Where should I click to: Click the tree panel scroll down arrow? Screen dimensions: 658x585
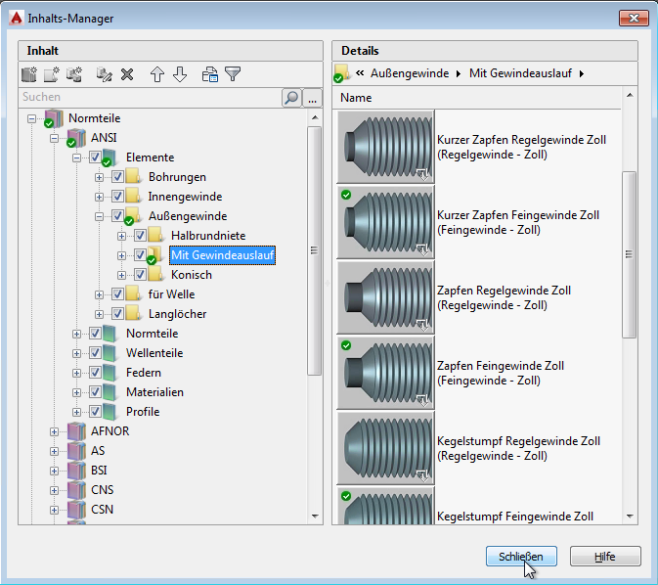pyautogui.click(x=315, y=517)
